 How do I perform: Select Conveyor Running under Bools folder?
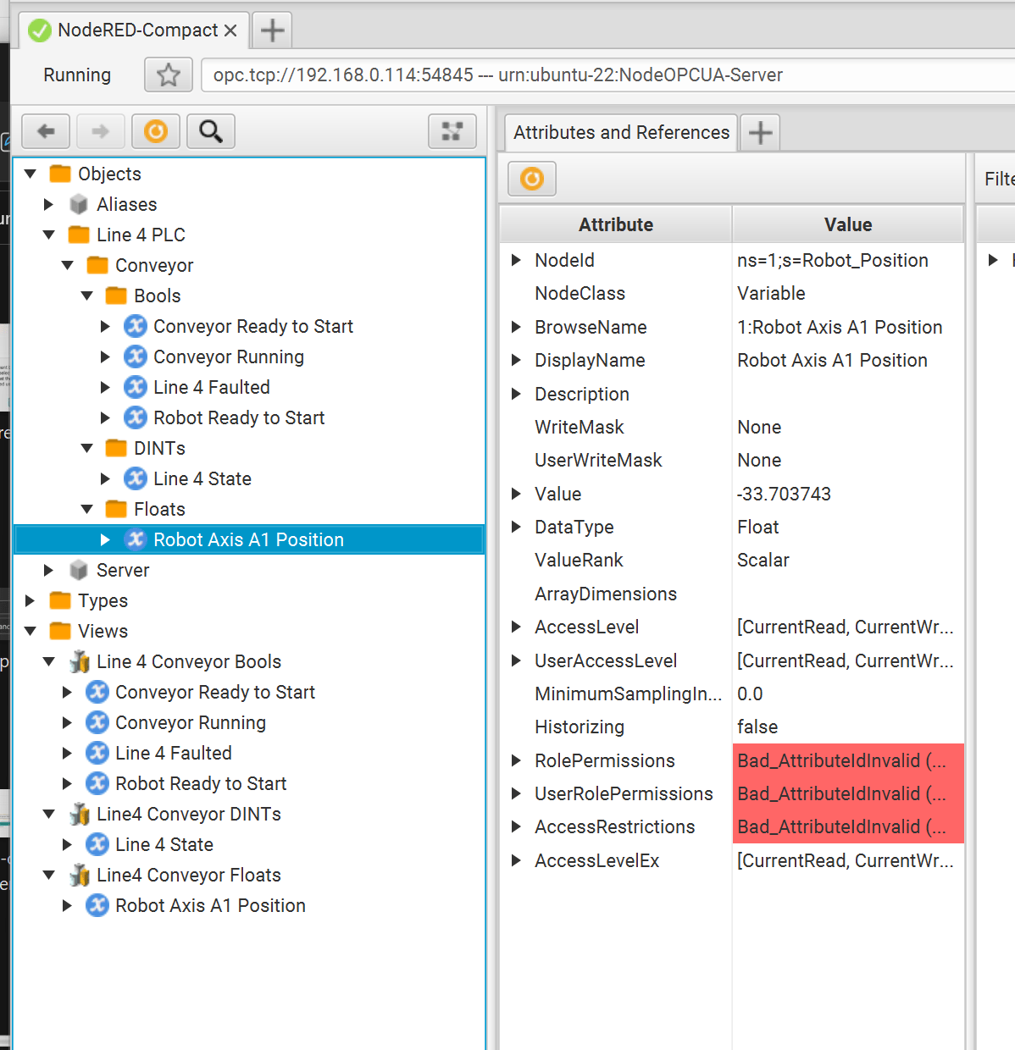pyautogui.click(x=228, y=356)
